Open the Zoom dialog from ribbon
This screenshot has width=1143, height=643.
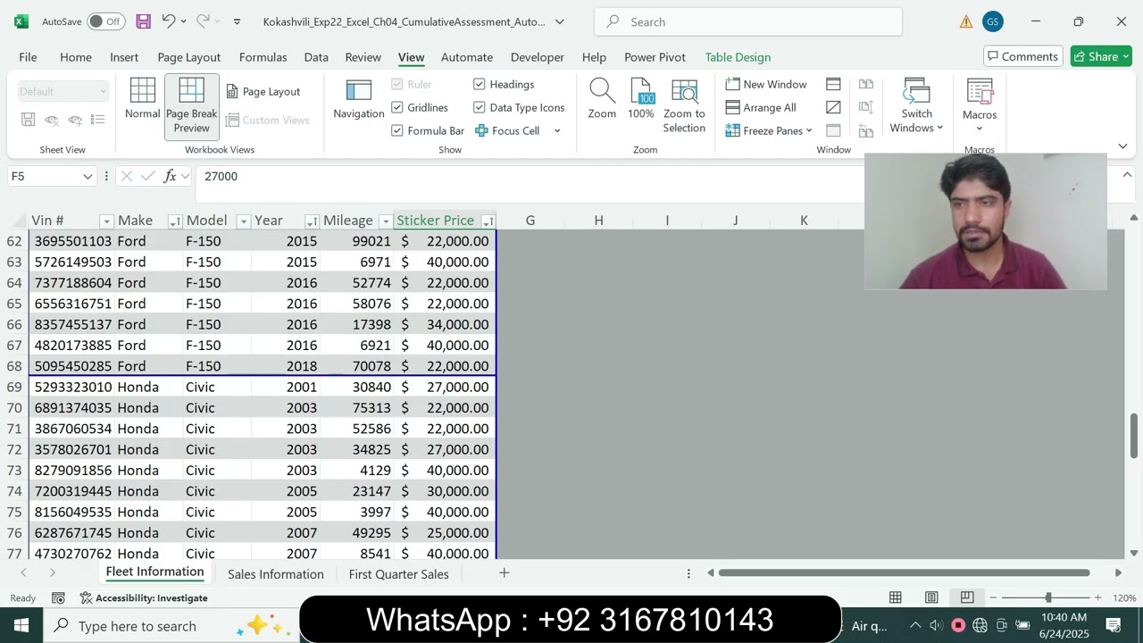[x=602, y=100]
